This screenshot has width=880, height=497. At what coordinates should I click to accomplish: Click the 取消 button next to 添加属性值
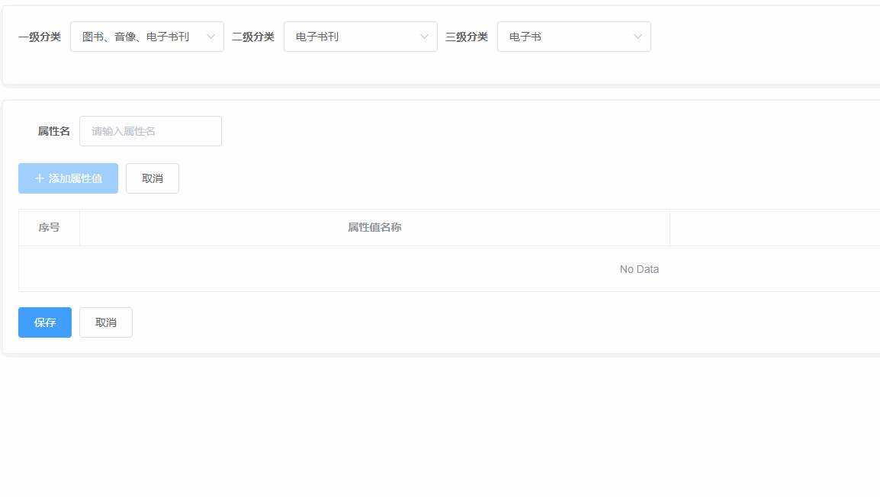click(152, 178)
